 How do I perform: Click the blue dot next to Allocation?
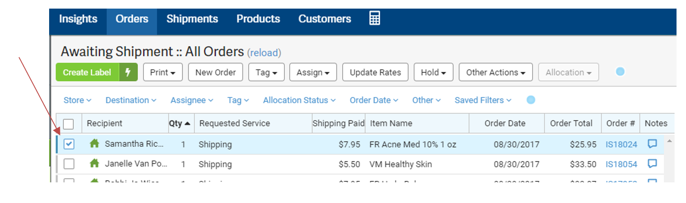(620, 71)
